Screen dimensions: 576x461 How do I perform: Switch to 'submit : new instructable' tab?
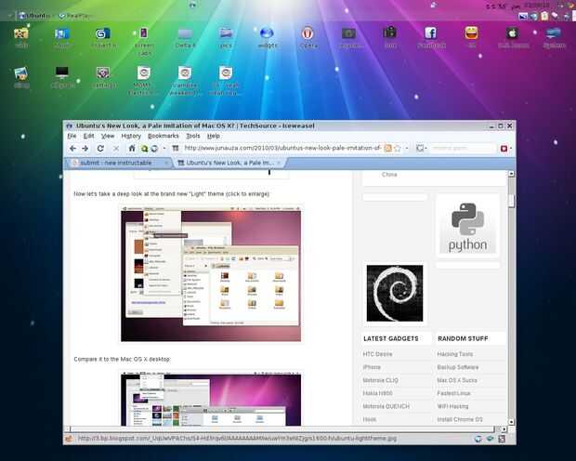click(x=116, y=163)
